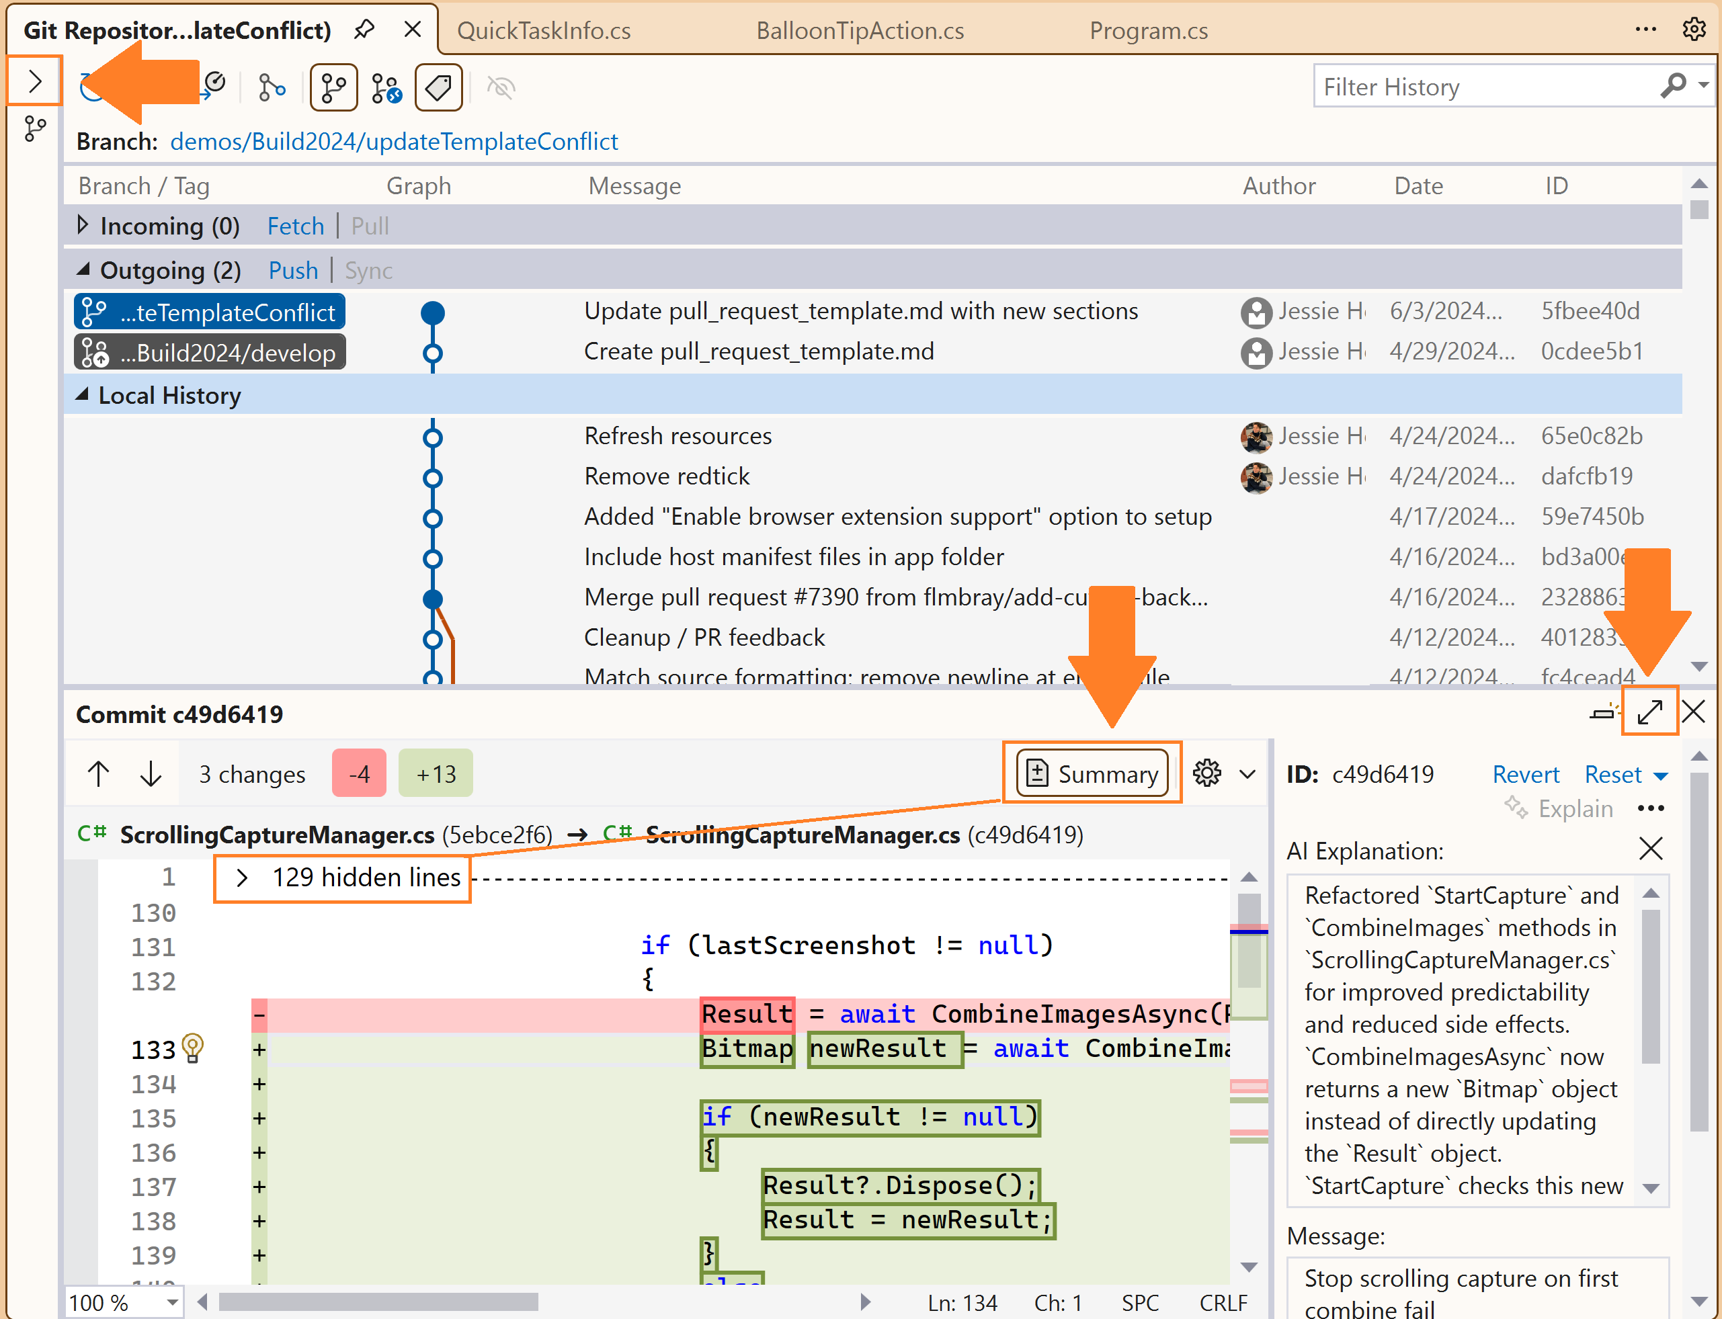Expand the Incoming (0) section

83,225
